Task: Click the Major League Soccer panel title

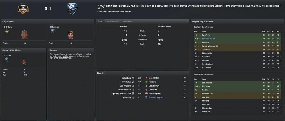Action: pyautogui.click(x=203, y=22)
